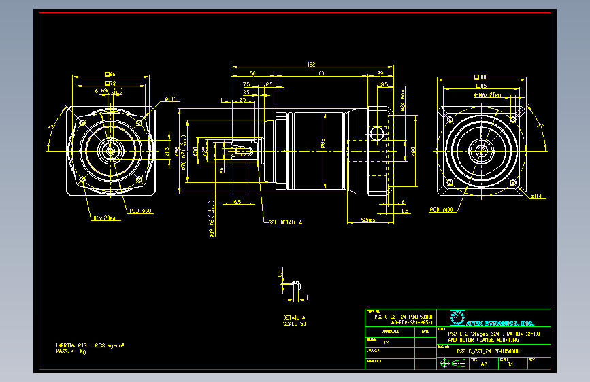Select the ø114 leader label
Viewport: 590px width, 382px height.
tap(536, 196)
